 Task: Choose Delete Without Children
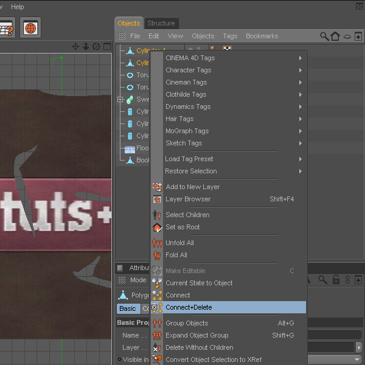[200, 347]
